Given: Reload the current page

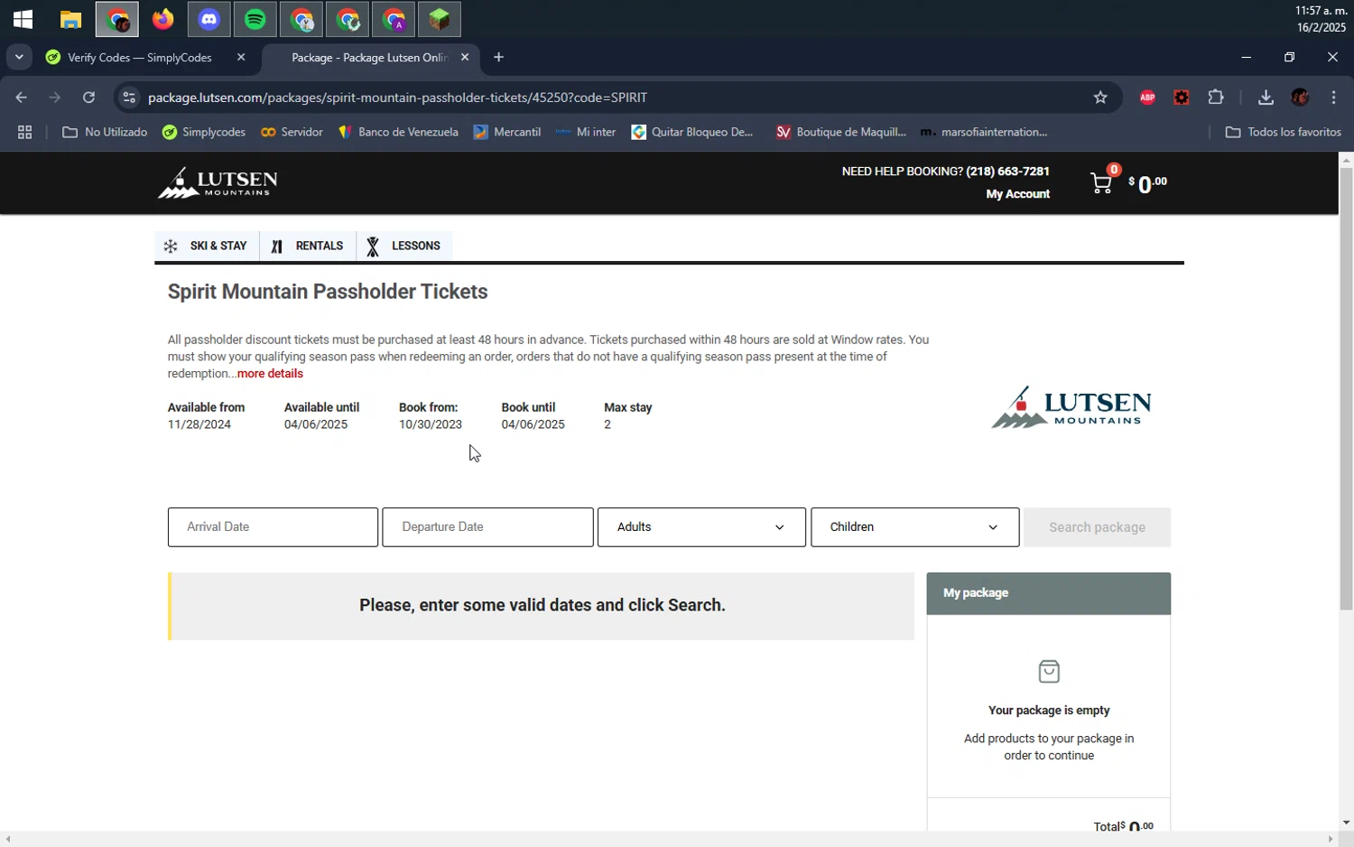Looking at the screenshot, I should point(88,98).
